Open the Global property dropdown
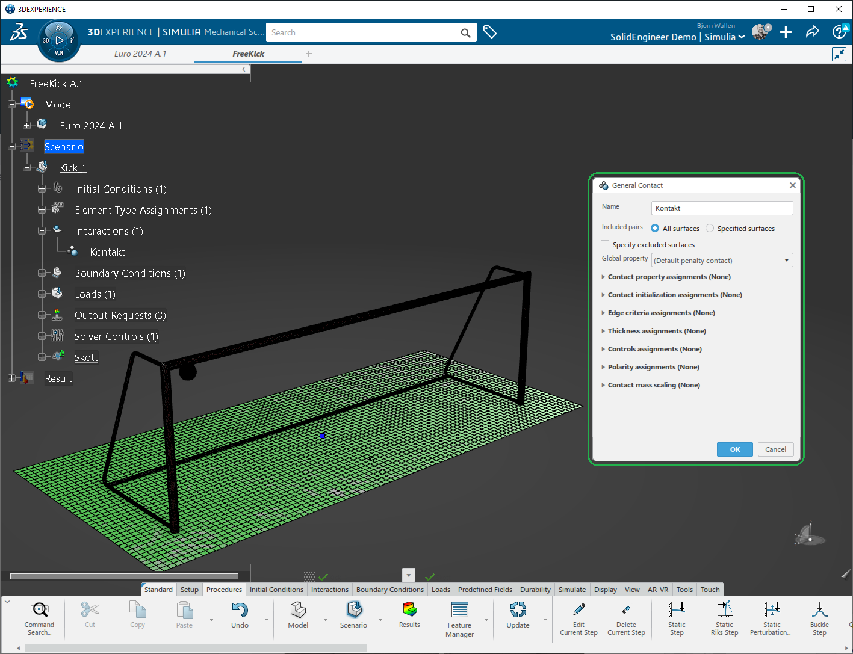This screenshot has height=654, width=853. pyautogui.click(x=722, y=261)
